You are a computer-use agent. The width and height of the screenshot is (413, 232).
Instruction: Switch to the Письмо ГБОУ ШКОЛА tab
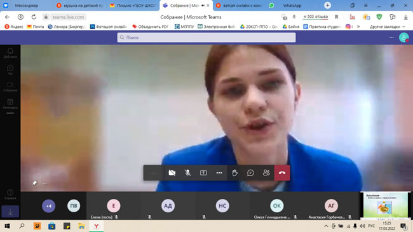133,6
